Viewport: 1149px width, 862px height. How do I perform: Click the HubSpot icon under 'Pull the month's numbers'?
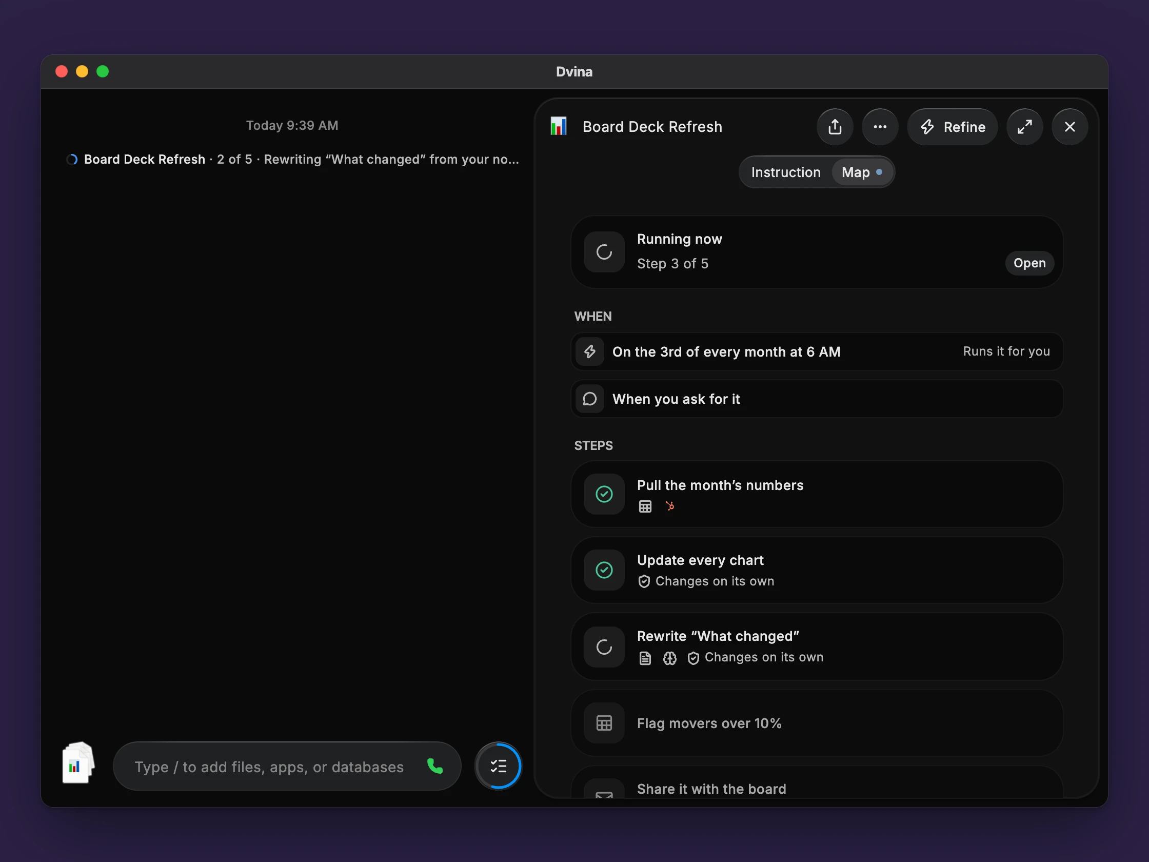pos(669,506)
